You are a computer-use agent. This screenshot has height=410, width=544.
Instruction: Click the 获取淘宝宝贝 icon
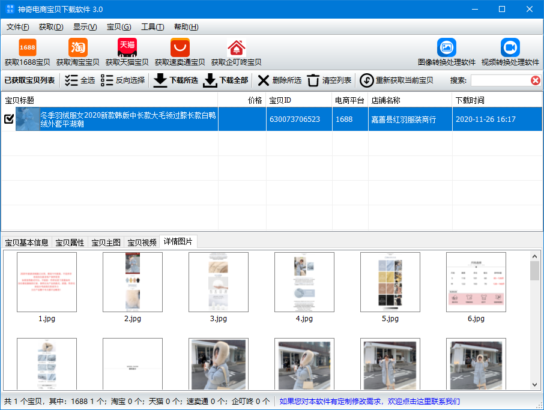coord(78,47)
